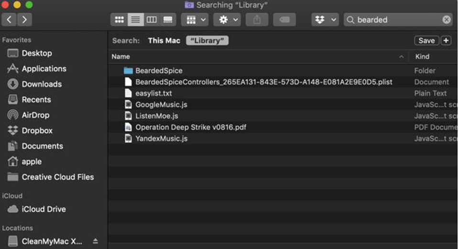Sort by the Kind column header
Viewport: 459px width, 249px height.
422,57
